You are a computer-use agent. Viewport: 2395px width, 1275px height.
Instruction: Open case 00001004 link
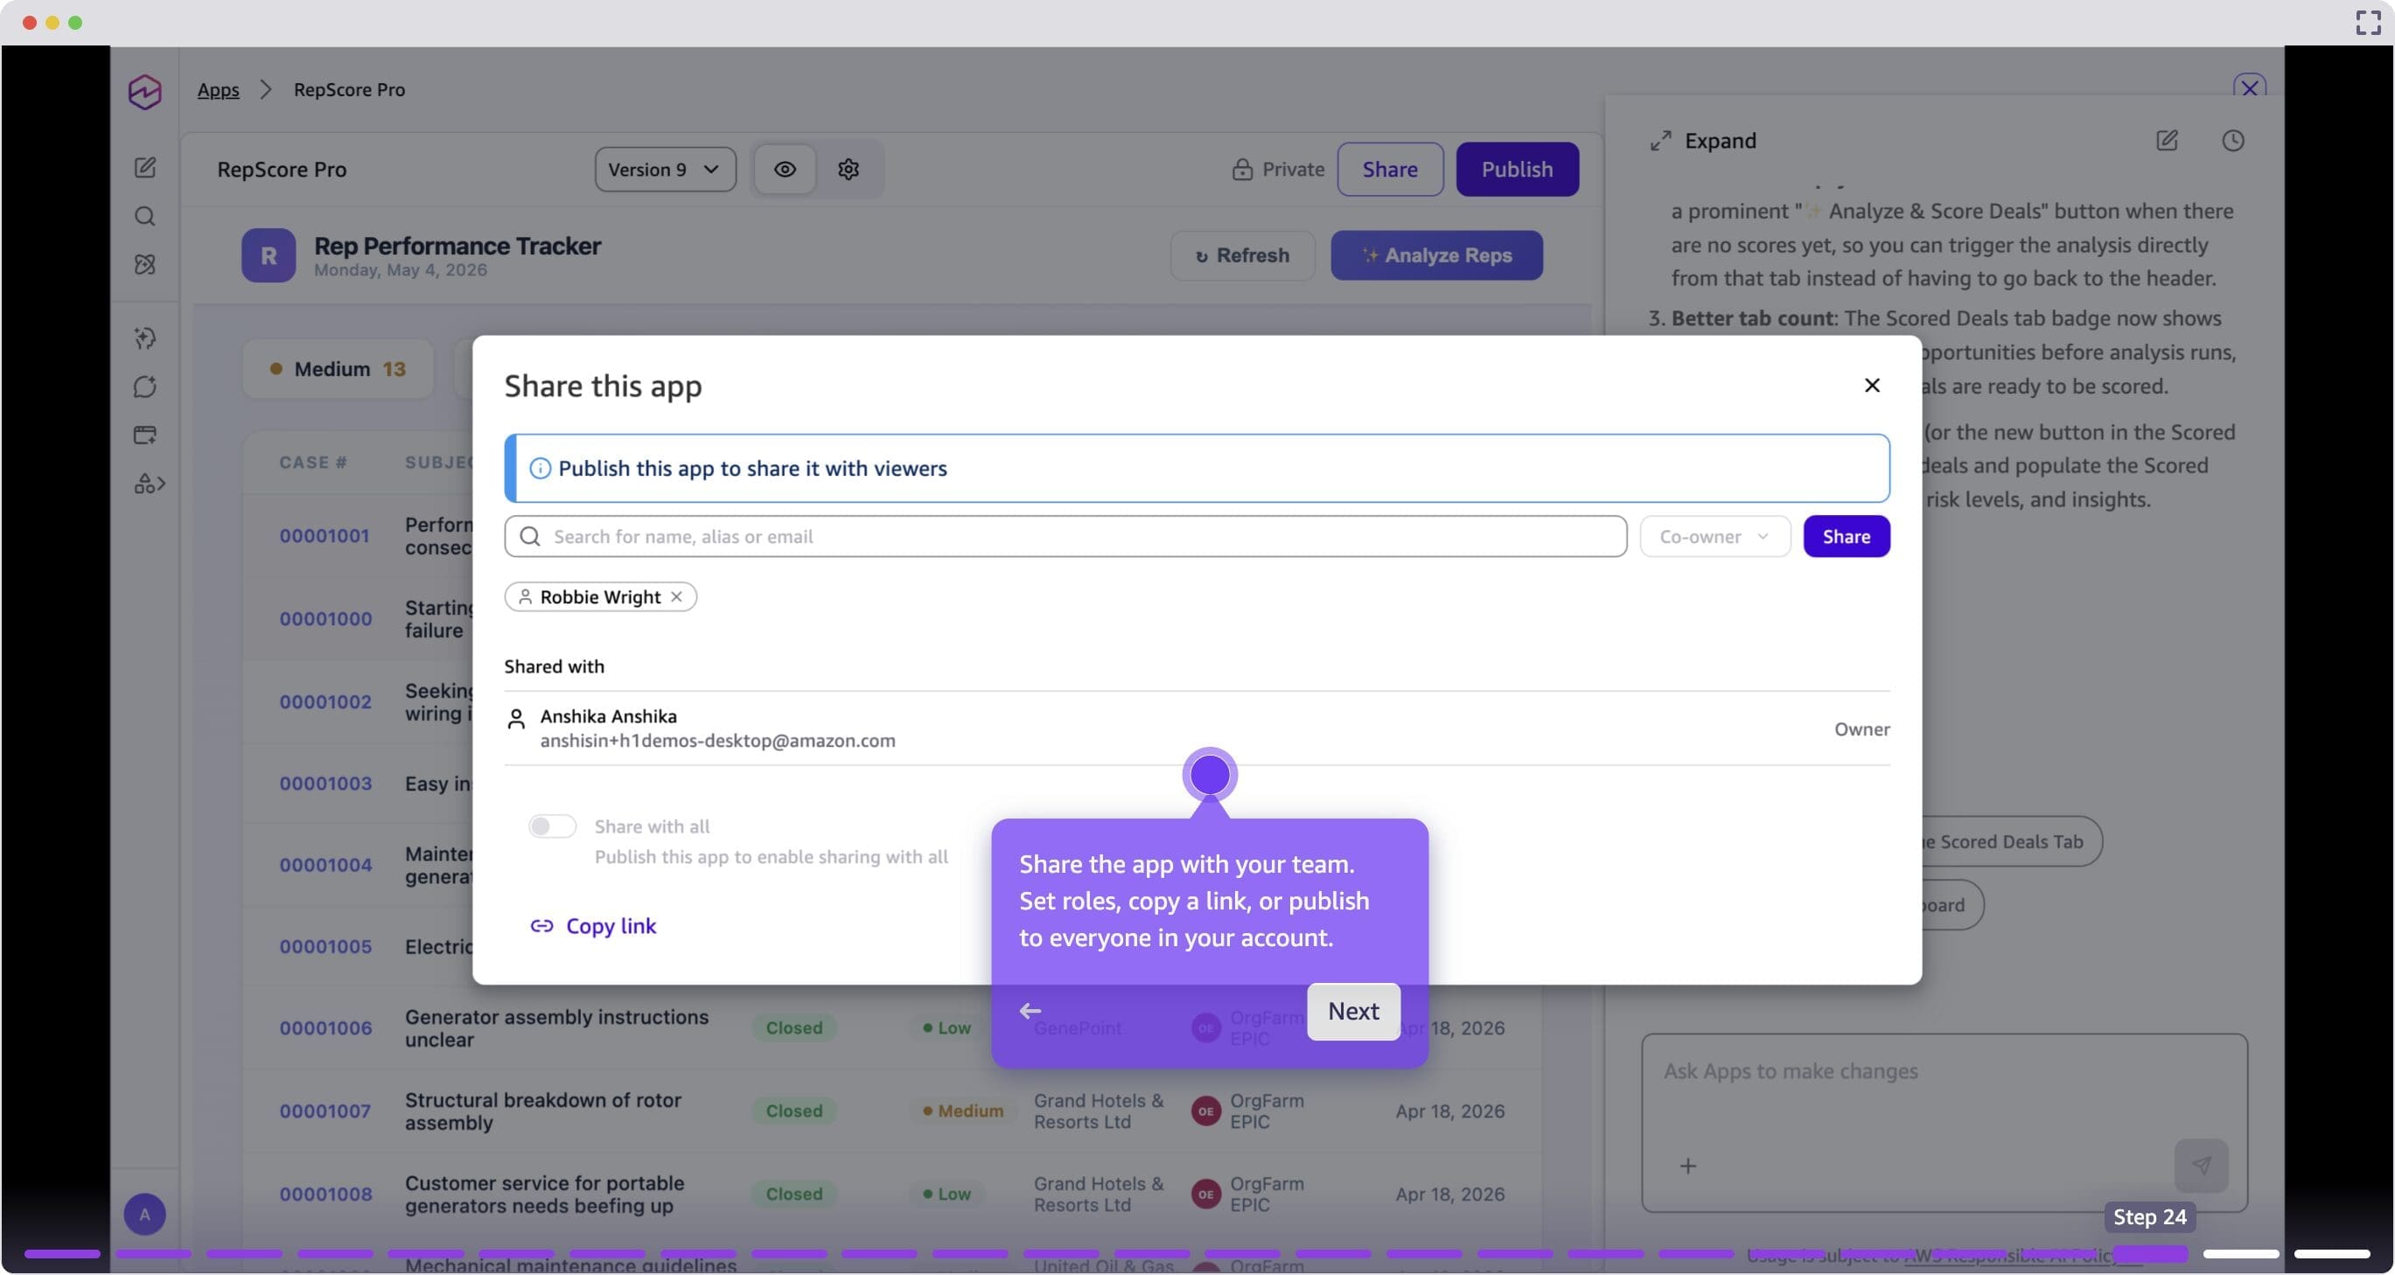click(x=325, y=865)
